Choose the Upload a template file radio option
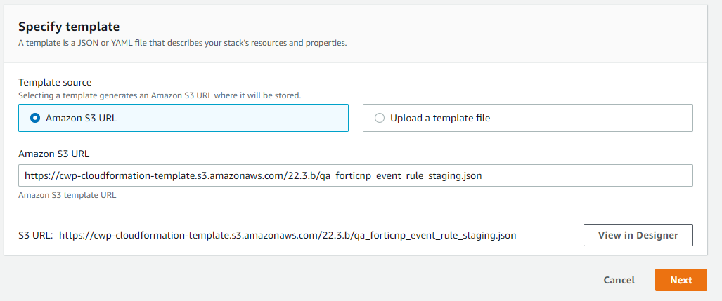The width and height of the screenshot is (722, 301). pyautogui.click(x=380, y=118)
